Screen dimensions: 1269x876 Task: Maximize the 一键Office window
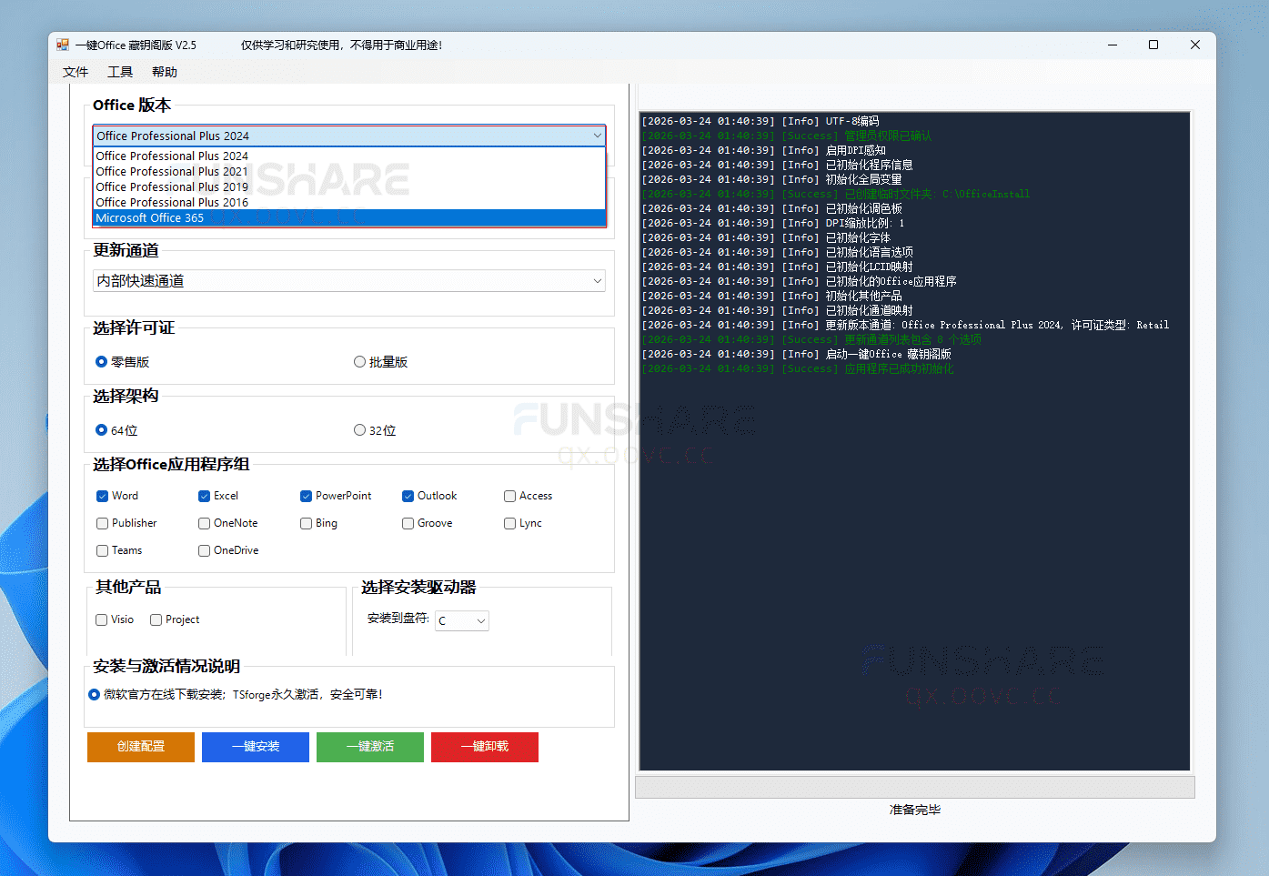(1153, 45)
